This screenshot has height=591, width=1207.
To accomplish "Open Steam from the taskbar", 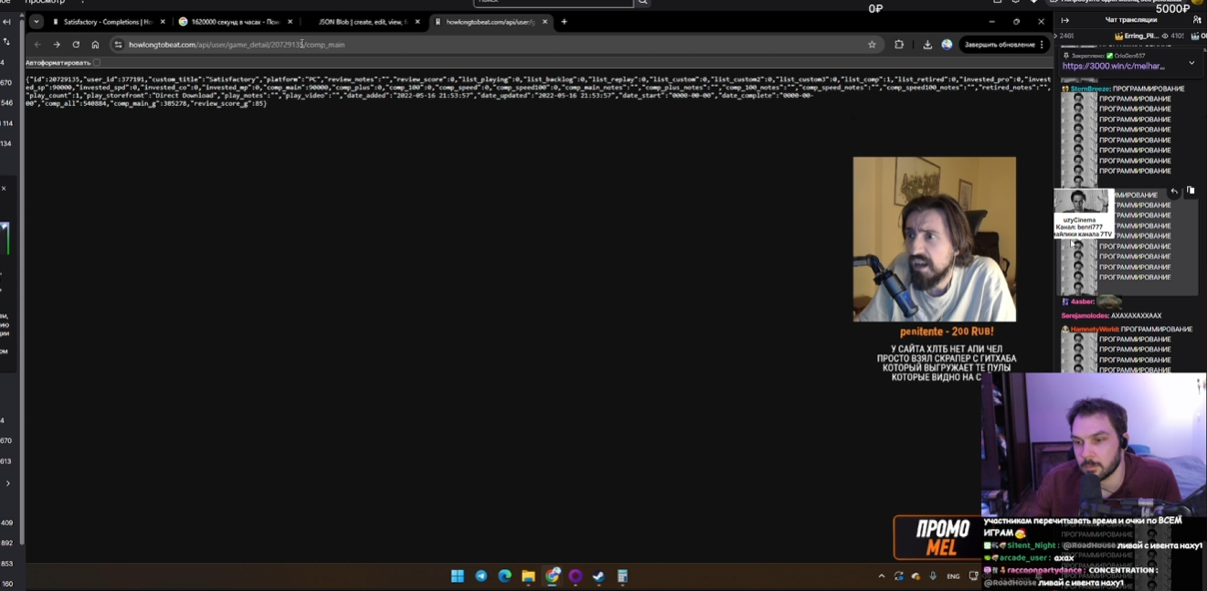I will 598,576.
